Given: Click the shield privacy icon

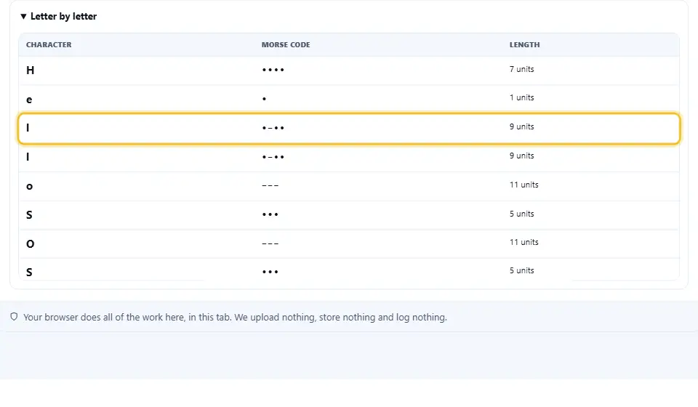Looking at the screenshot, I should tap(15, 317).
